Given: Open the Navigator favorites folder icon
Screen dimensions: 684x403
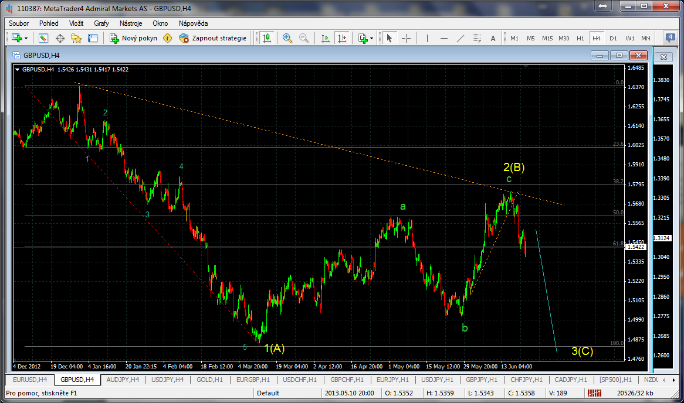Looking at the screenshot, I should click(x=76, y=38).
